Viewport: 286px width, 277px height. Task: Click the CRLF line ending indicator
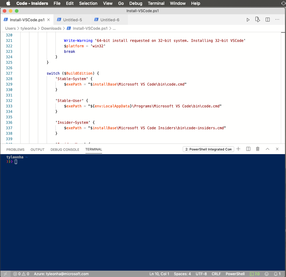tap(216, 274)
